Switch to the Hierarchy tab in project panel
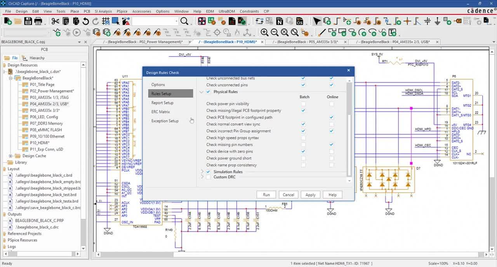Viewport: 497px width, 267px height. tap(34, 58)
